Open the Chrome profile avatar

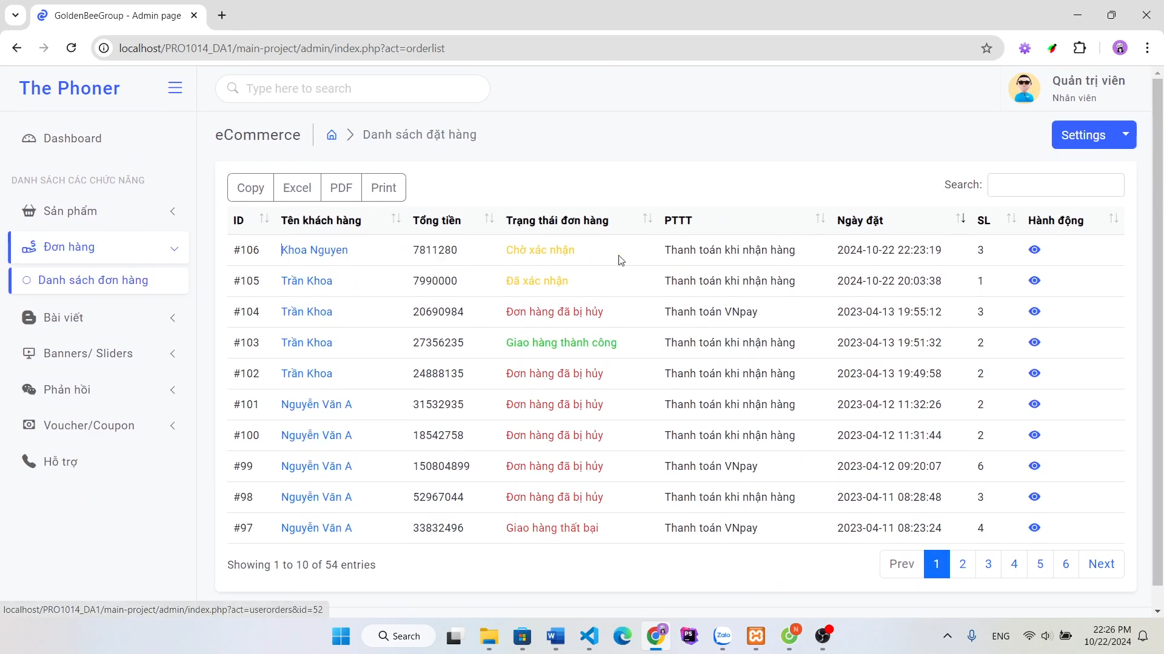click(1120, 48)
